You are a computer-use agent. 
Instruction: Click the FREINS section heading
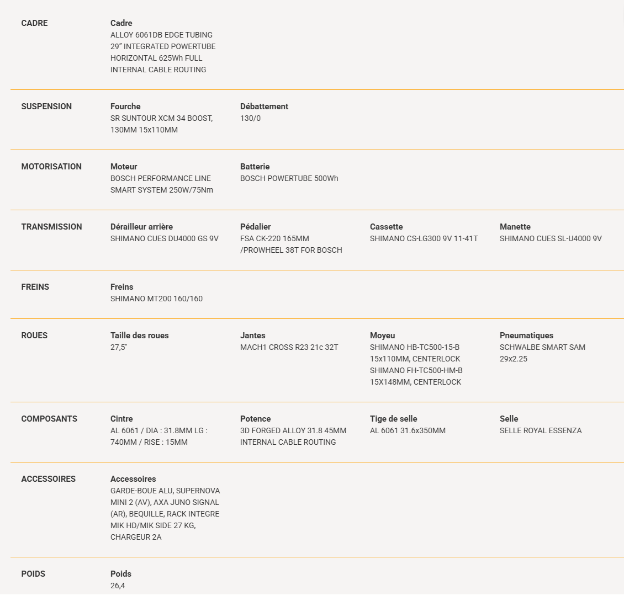(x=35, y=286)
